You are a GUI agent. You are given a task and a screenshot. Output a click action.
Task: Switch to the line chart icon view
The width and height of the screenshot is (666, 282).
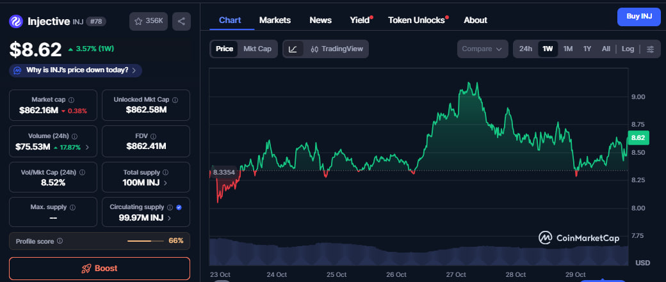point(293,49)
